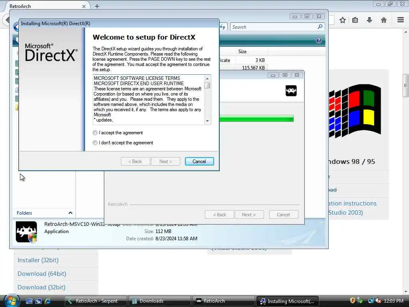Click the 12:03 PM system clock

(393, 301)
